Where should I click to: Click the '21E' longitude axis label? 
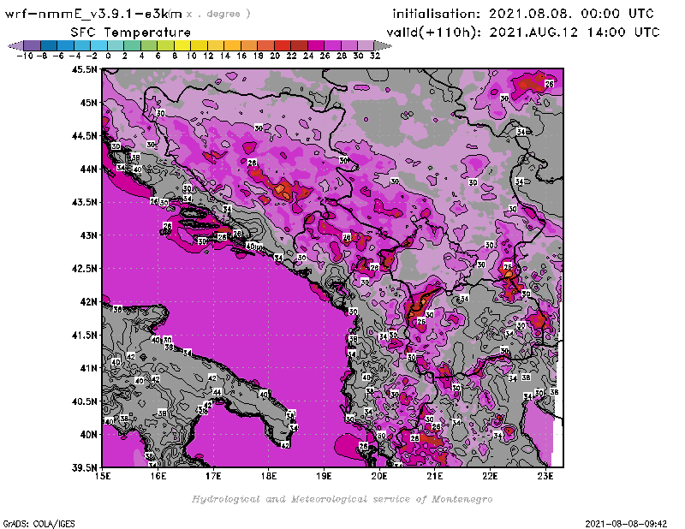435,477
